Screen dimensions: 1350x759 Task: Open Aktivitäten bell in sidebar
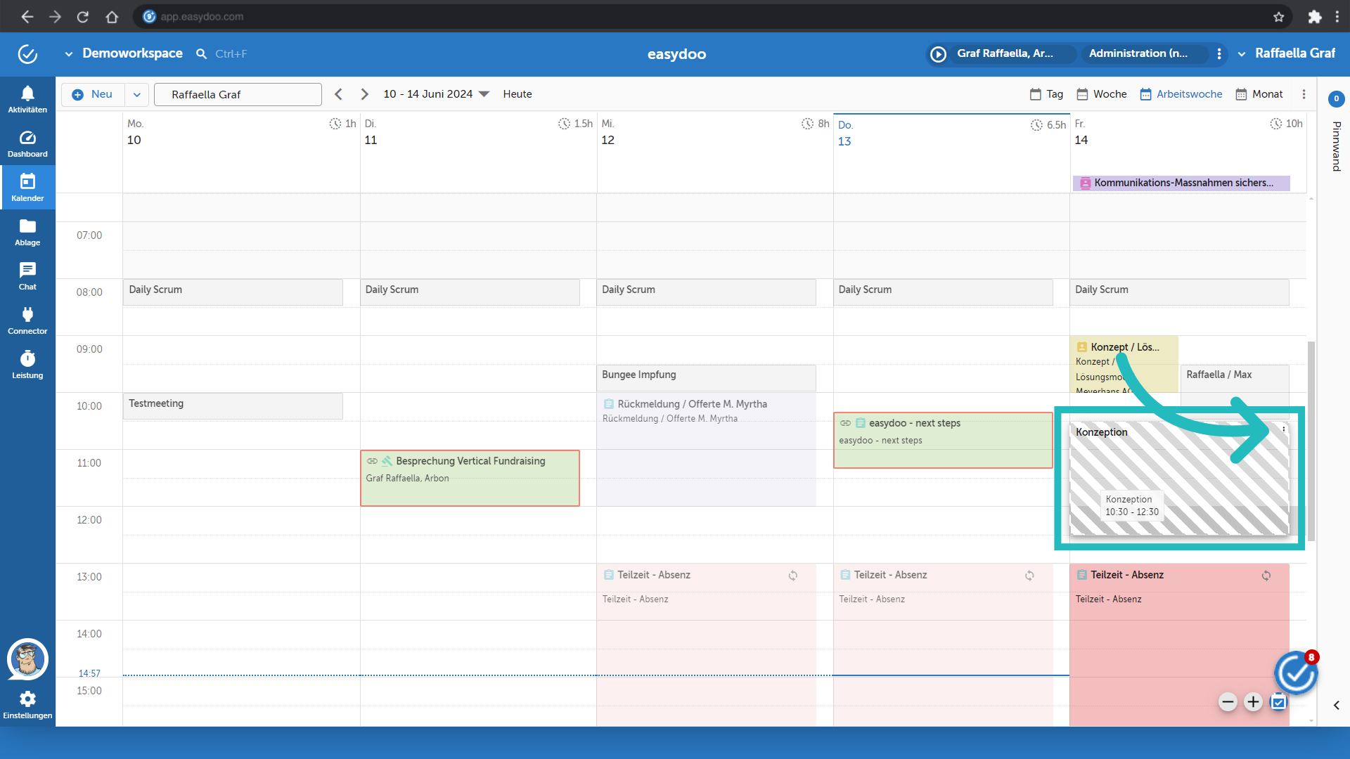pos(27,99)
